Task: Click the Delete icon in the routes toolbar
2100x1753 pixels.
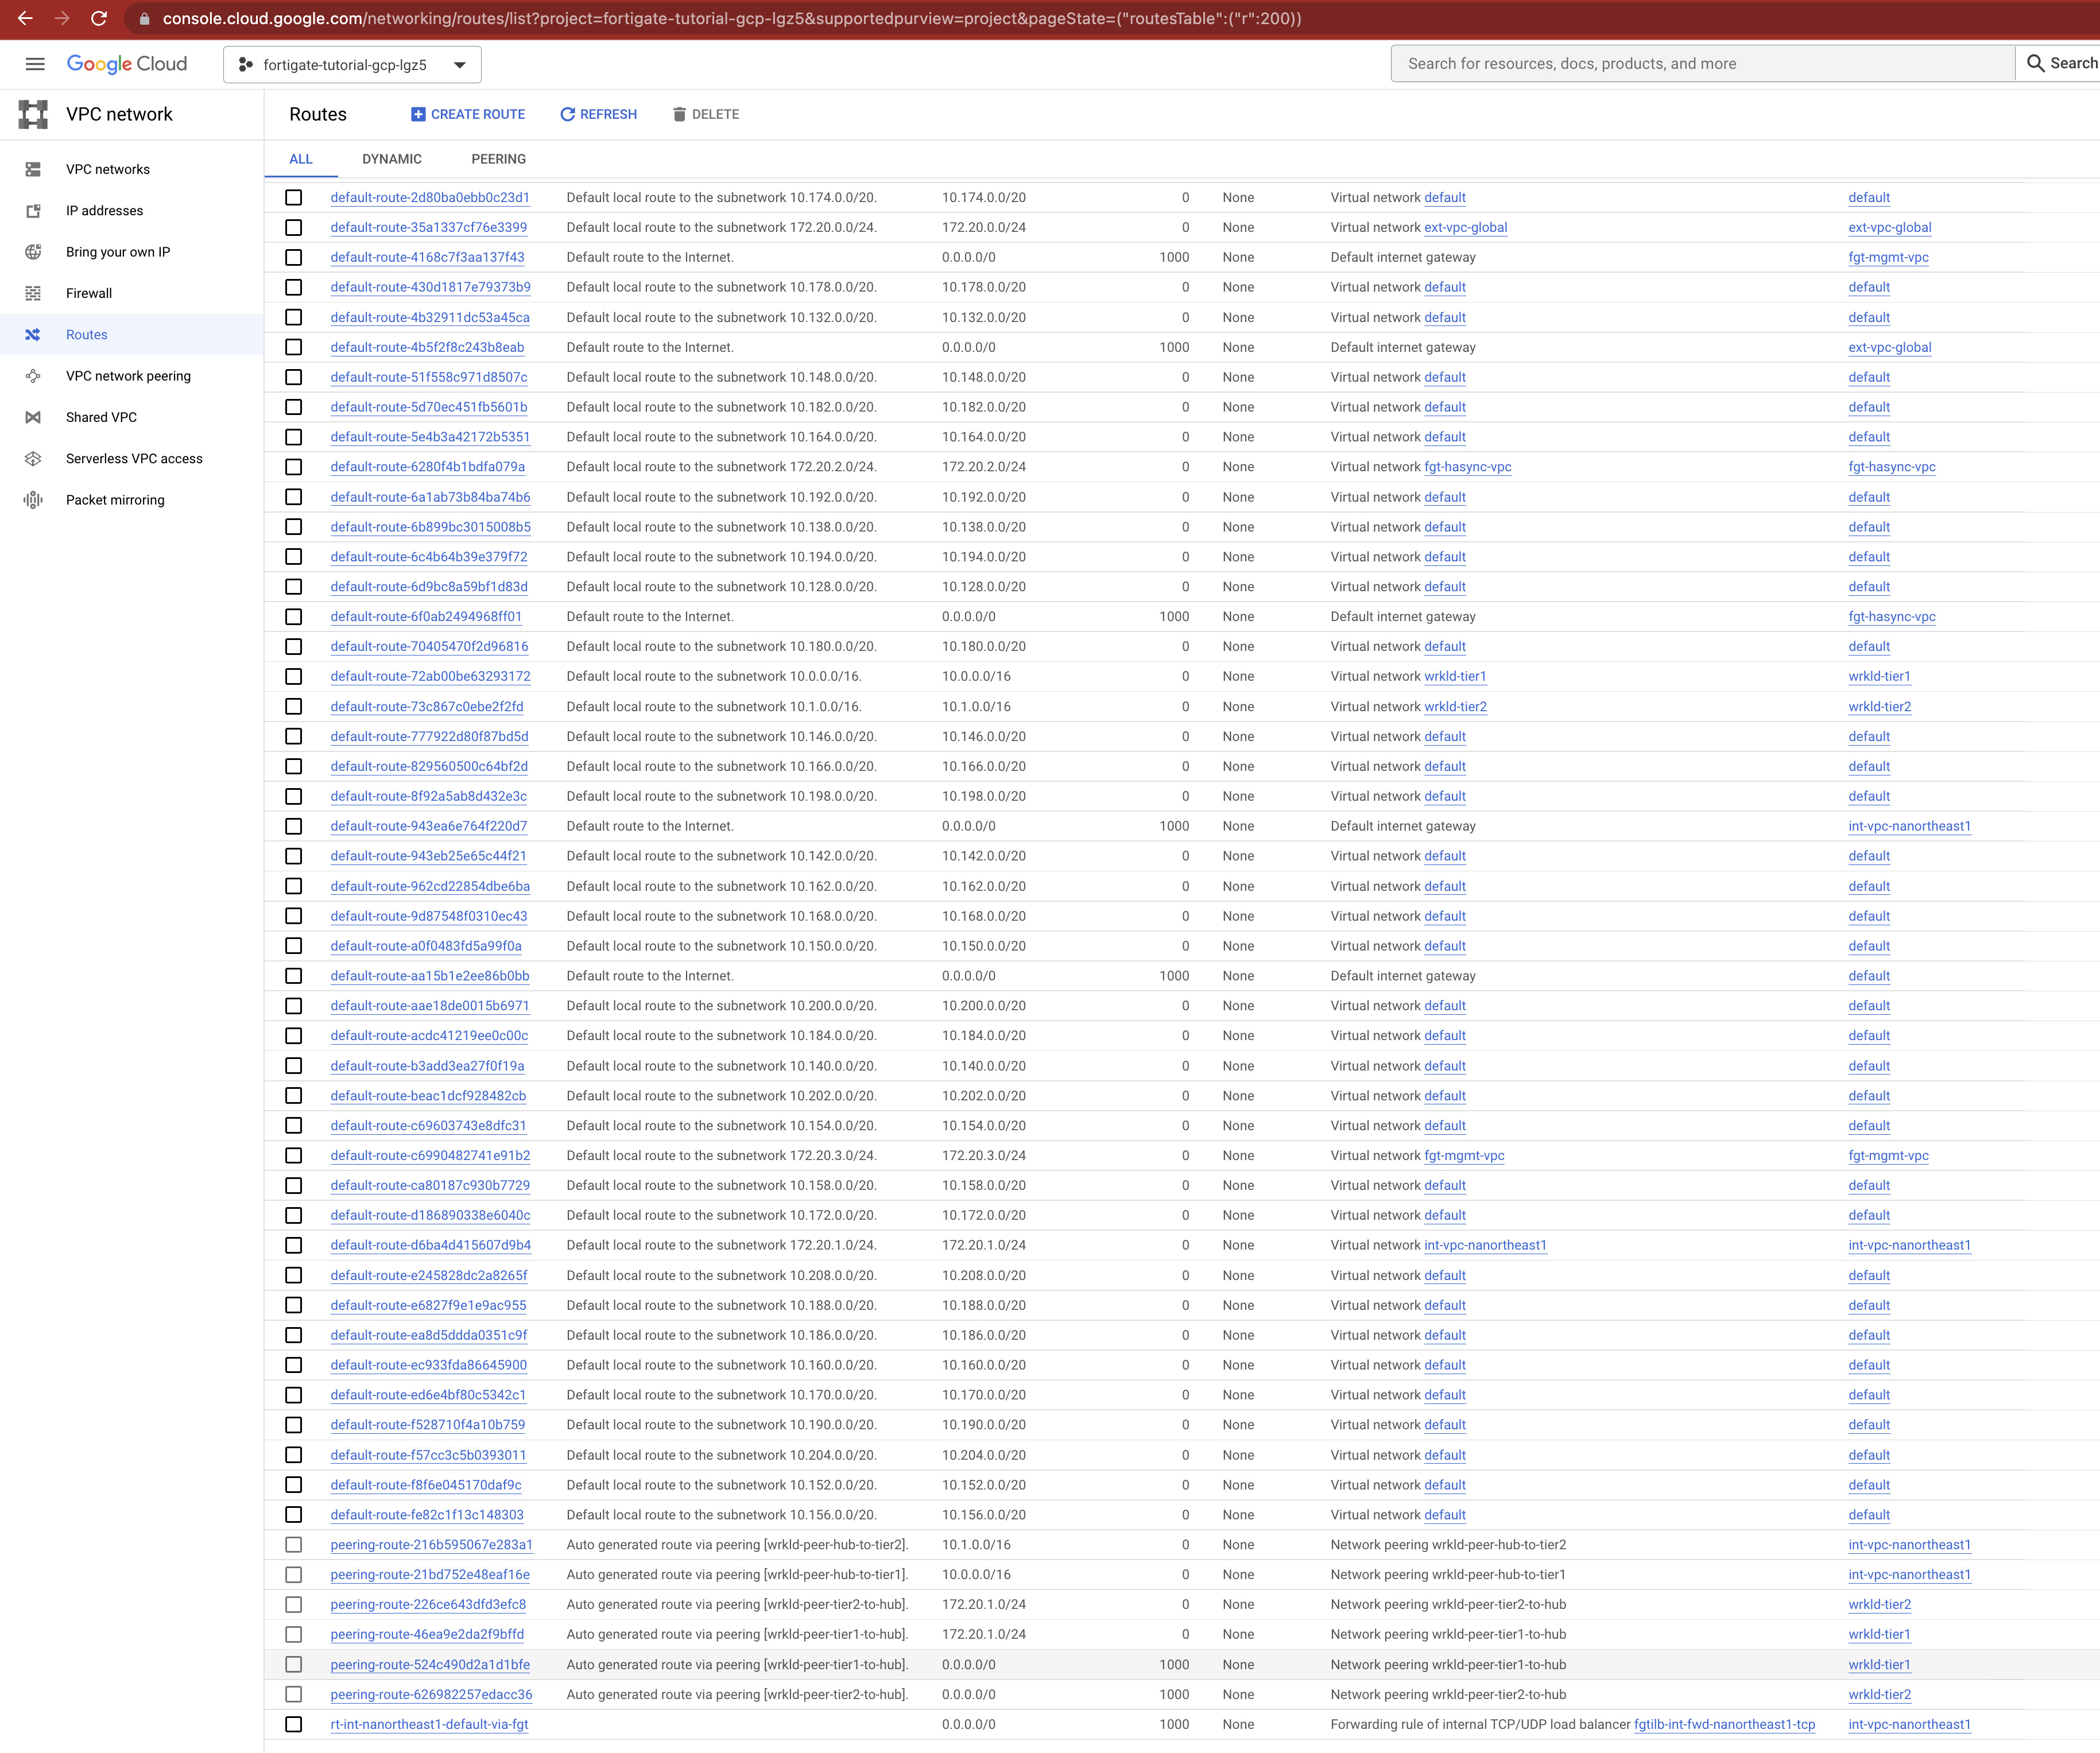Action: [x=680, y=114]
